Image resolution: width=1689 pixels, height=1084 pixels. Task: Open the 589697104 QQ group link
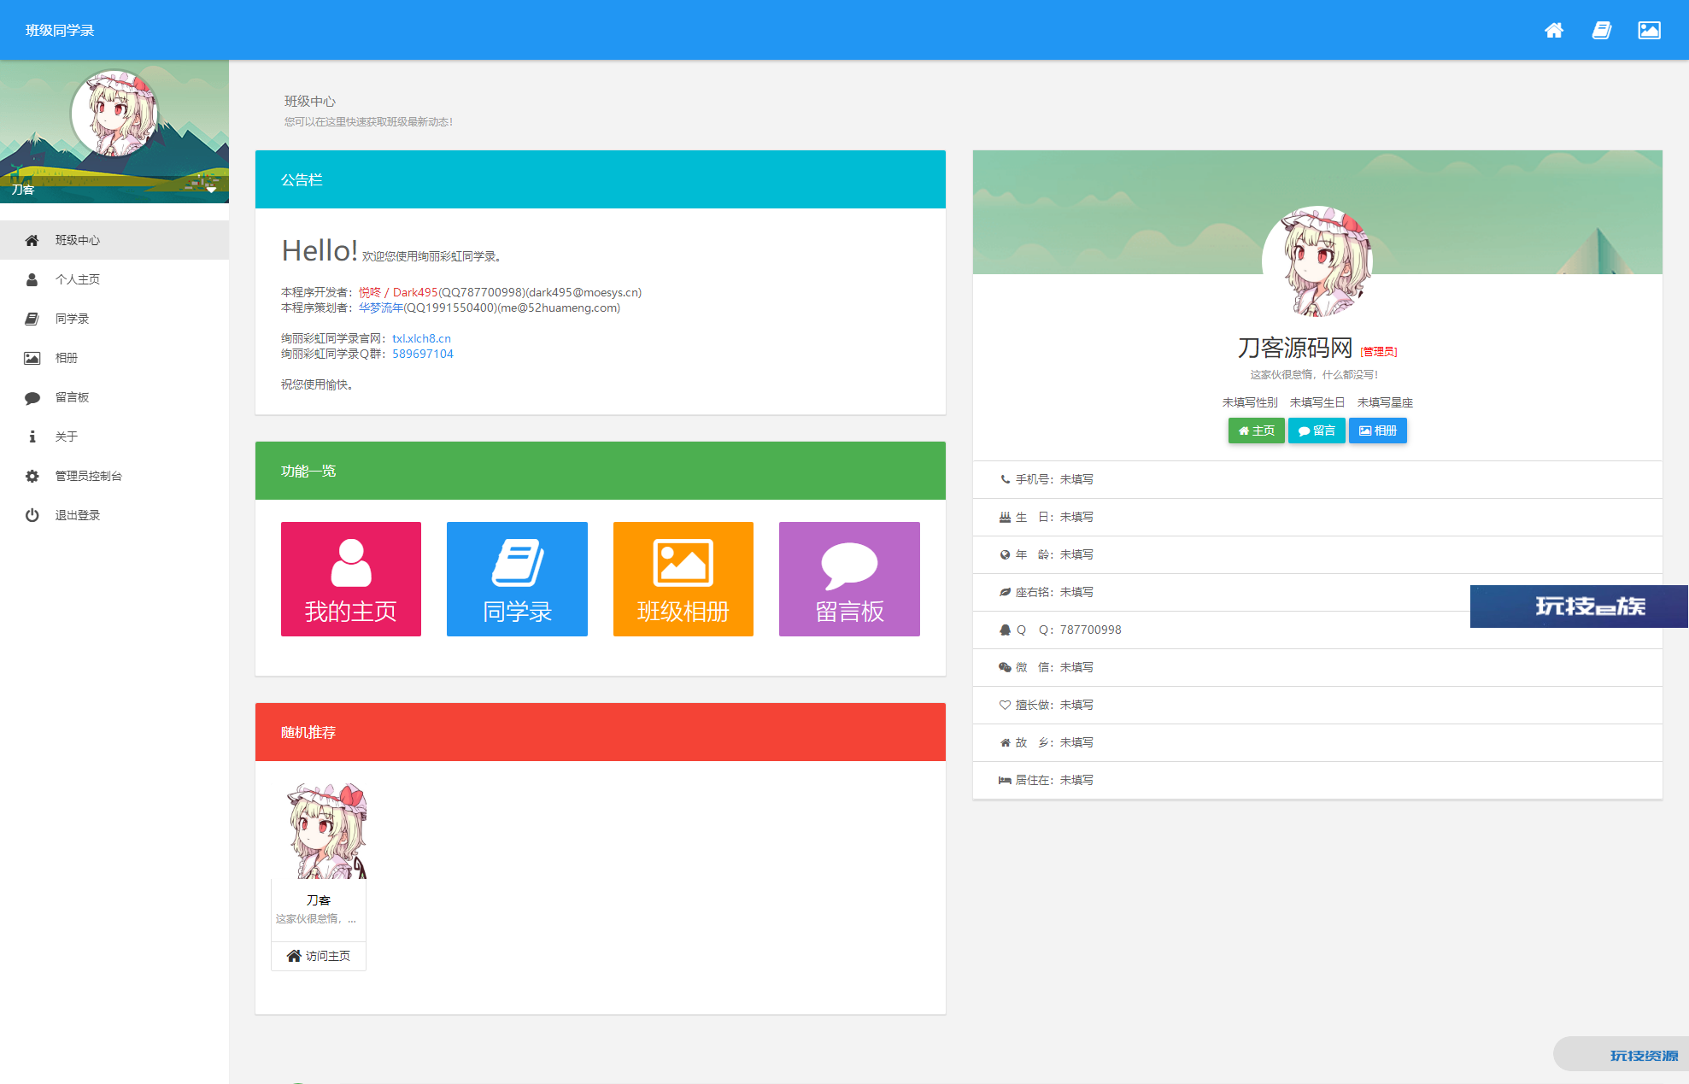423,354
